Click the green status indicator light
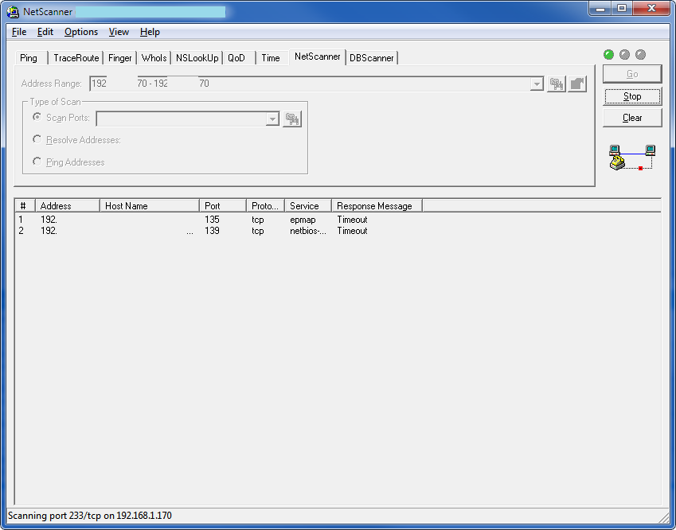 [x=608, y=55]
